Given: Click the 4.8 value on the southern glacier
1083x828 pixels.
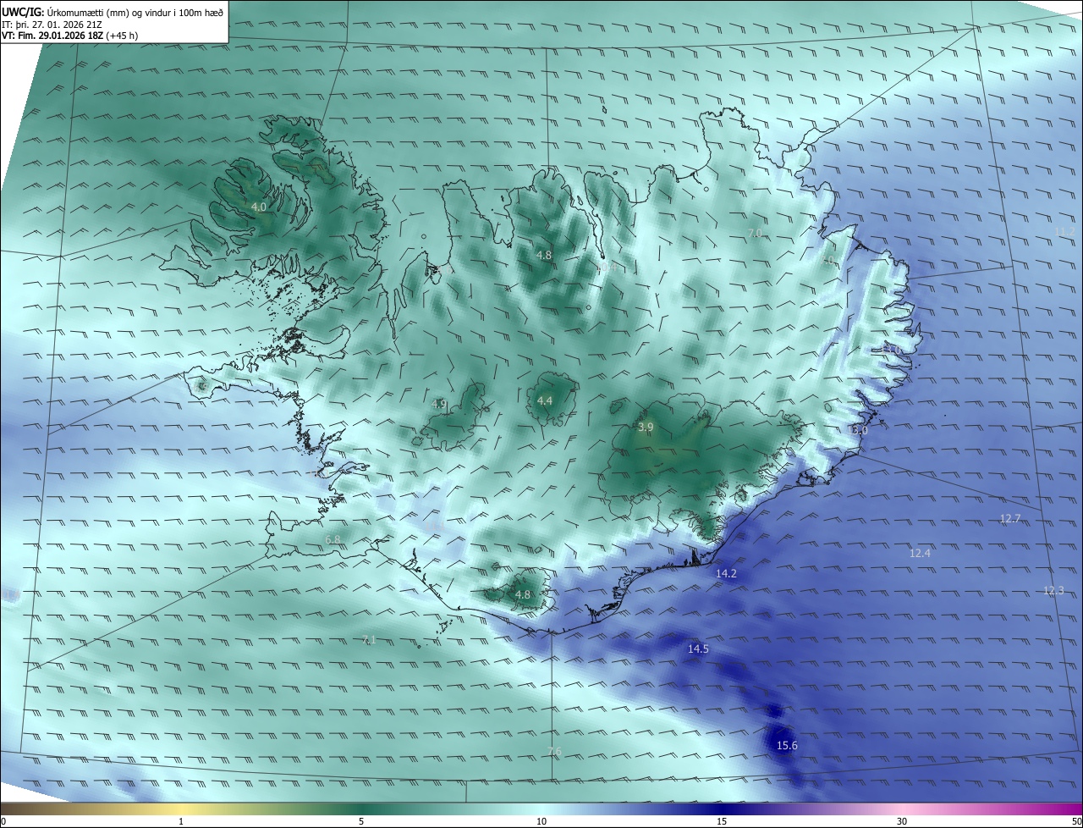Looking at the screenshot, I should pos(523,594).
